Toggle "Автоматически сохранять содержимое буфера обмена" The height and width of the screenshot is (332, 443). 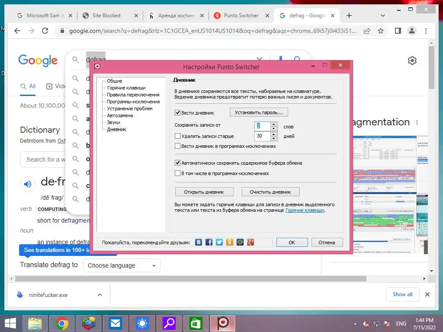(x=177, y=163)
